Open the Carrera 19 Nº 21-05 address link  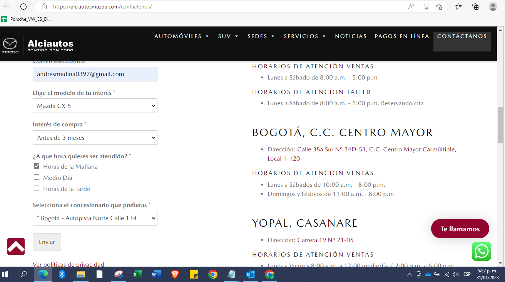325,240
